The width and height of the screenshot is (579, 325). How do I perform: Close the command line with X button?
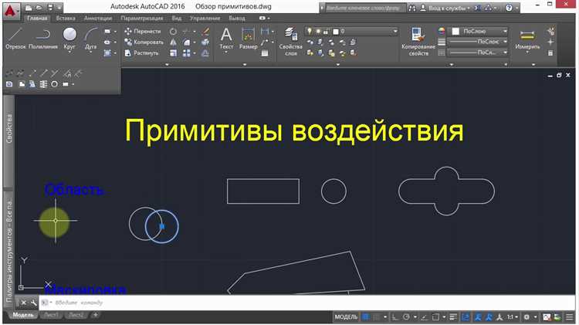coord(23,303)
